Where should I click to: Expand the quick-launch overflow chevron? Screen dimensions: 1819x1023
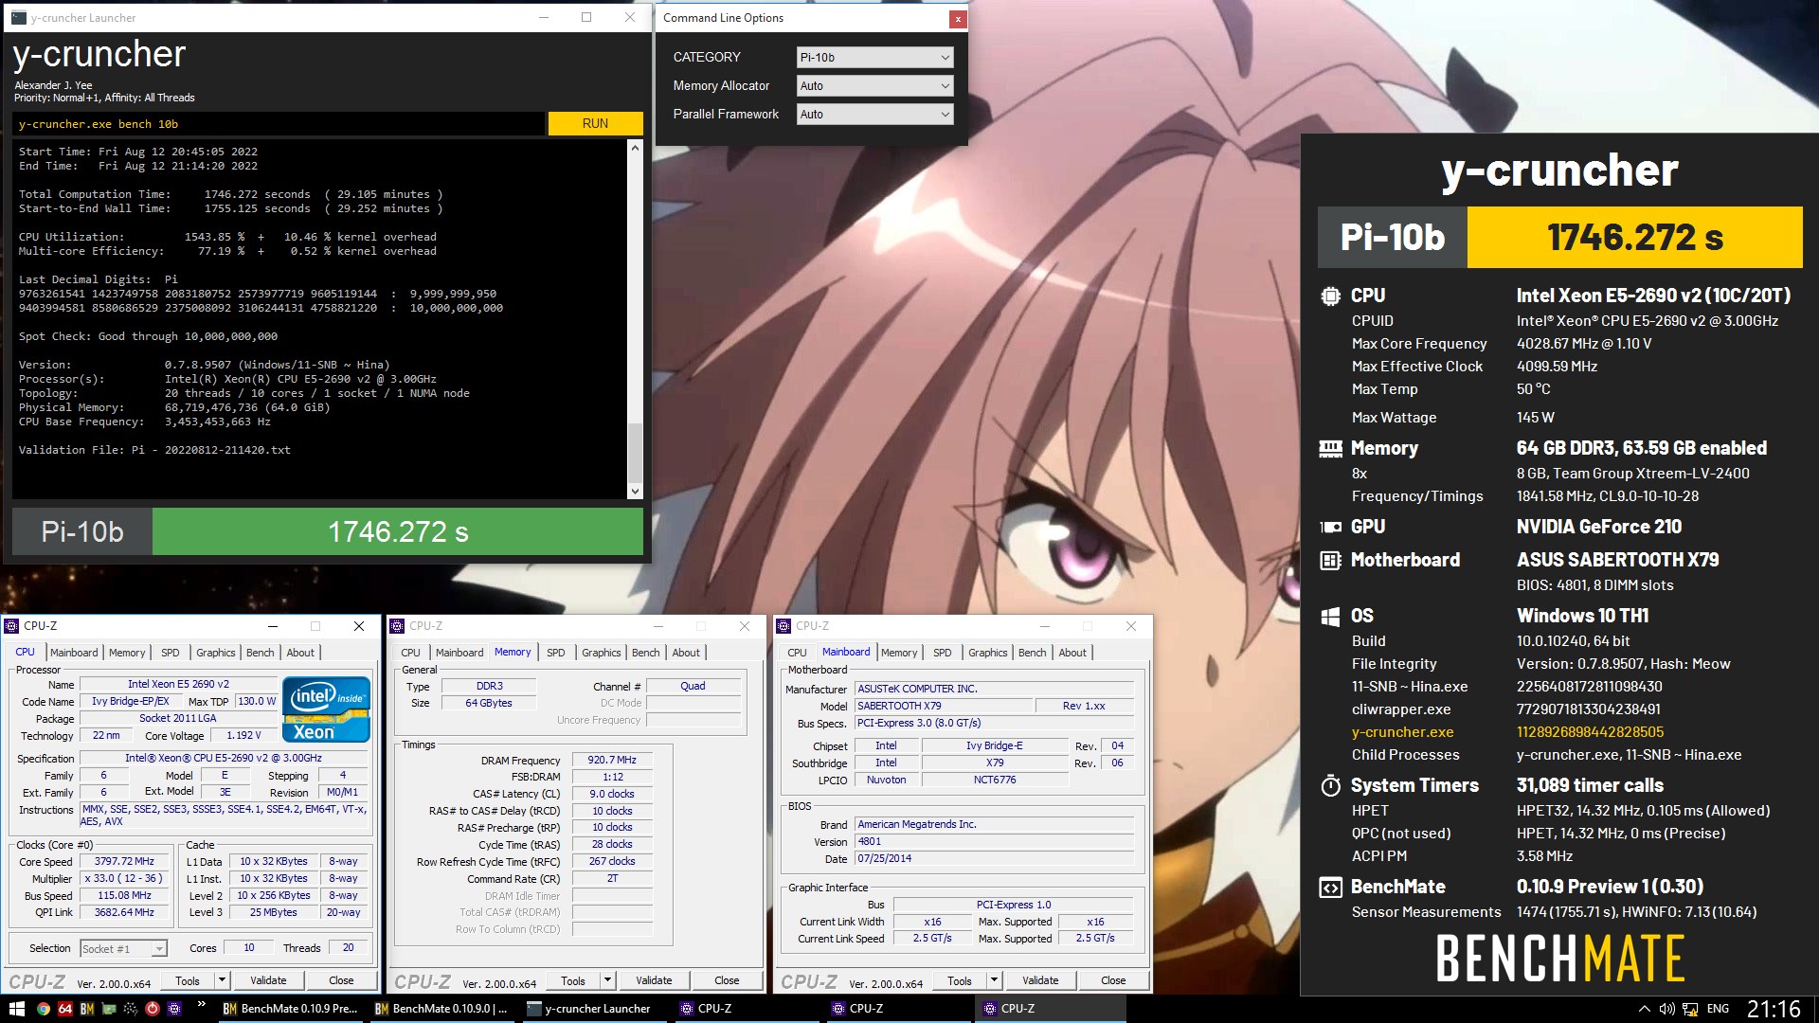(201, 1005)
